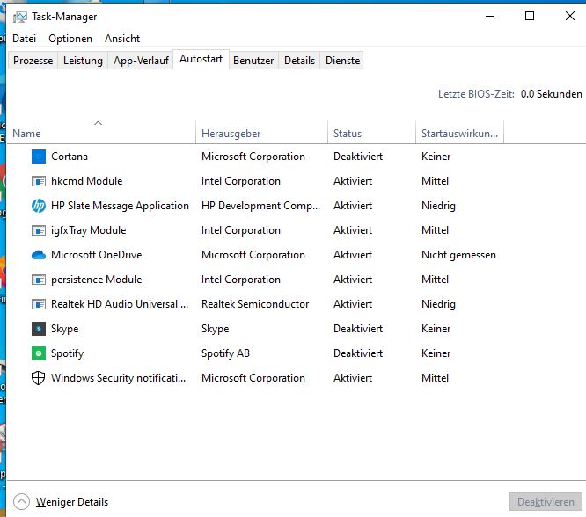Screen dimensions: 586x517
Task: Open the Ansicht menu
Action: coord(122,39)
